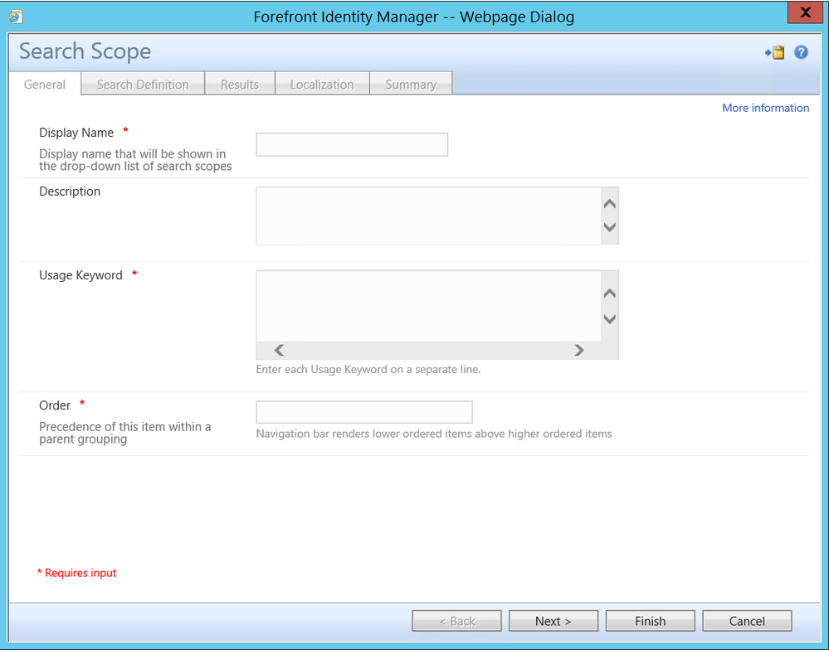The width and height of the screenshot is (829, 650).
Task: Click the 'Order' label text
Action: [55, 405]
